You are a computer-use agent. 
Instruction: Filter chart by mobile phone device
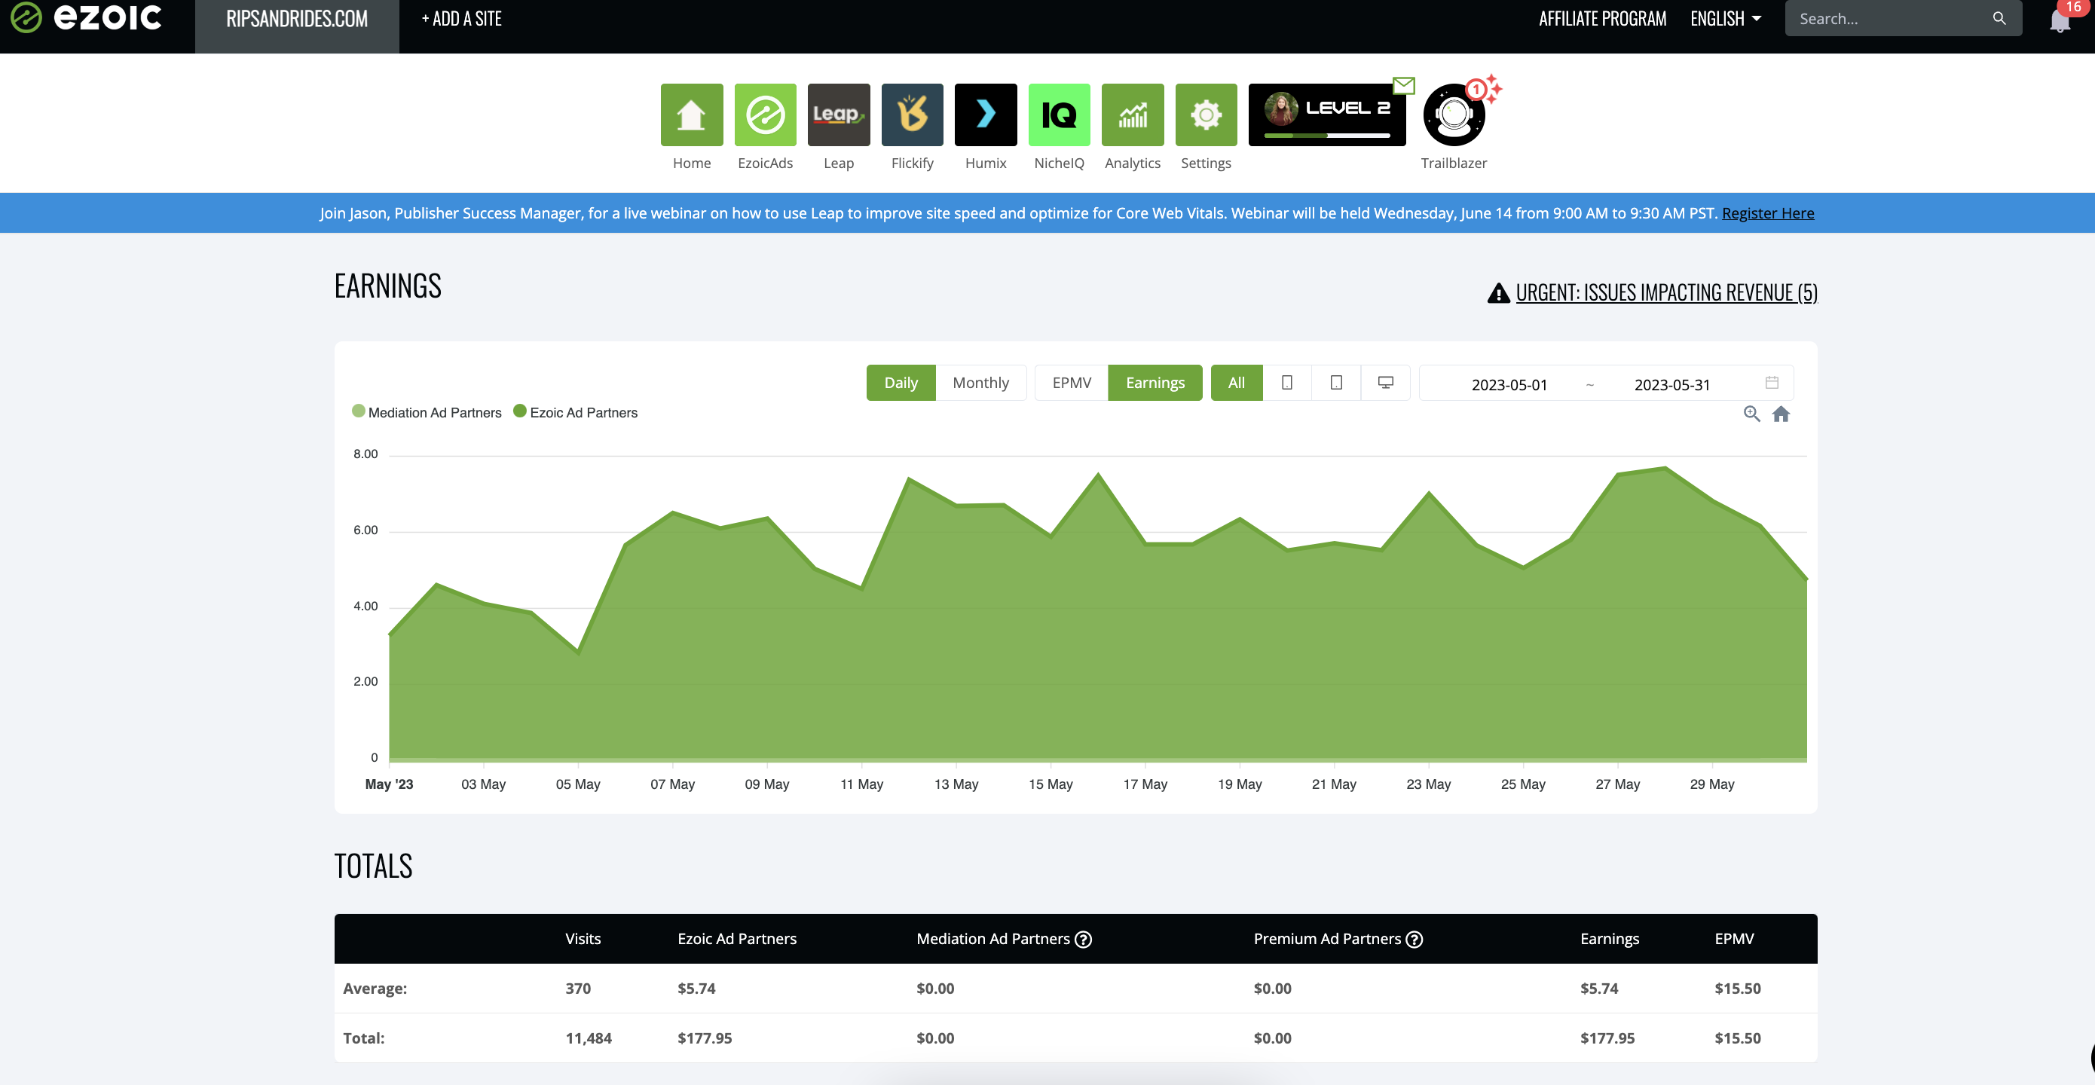point(1286,382)
